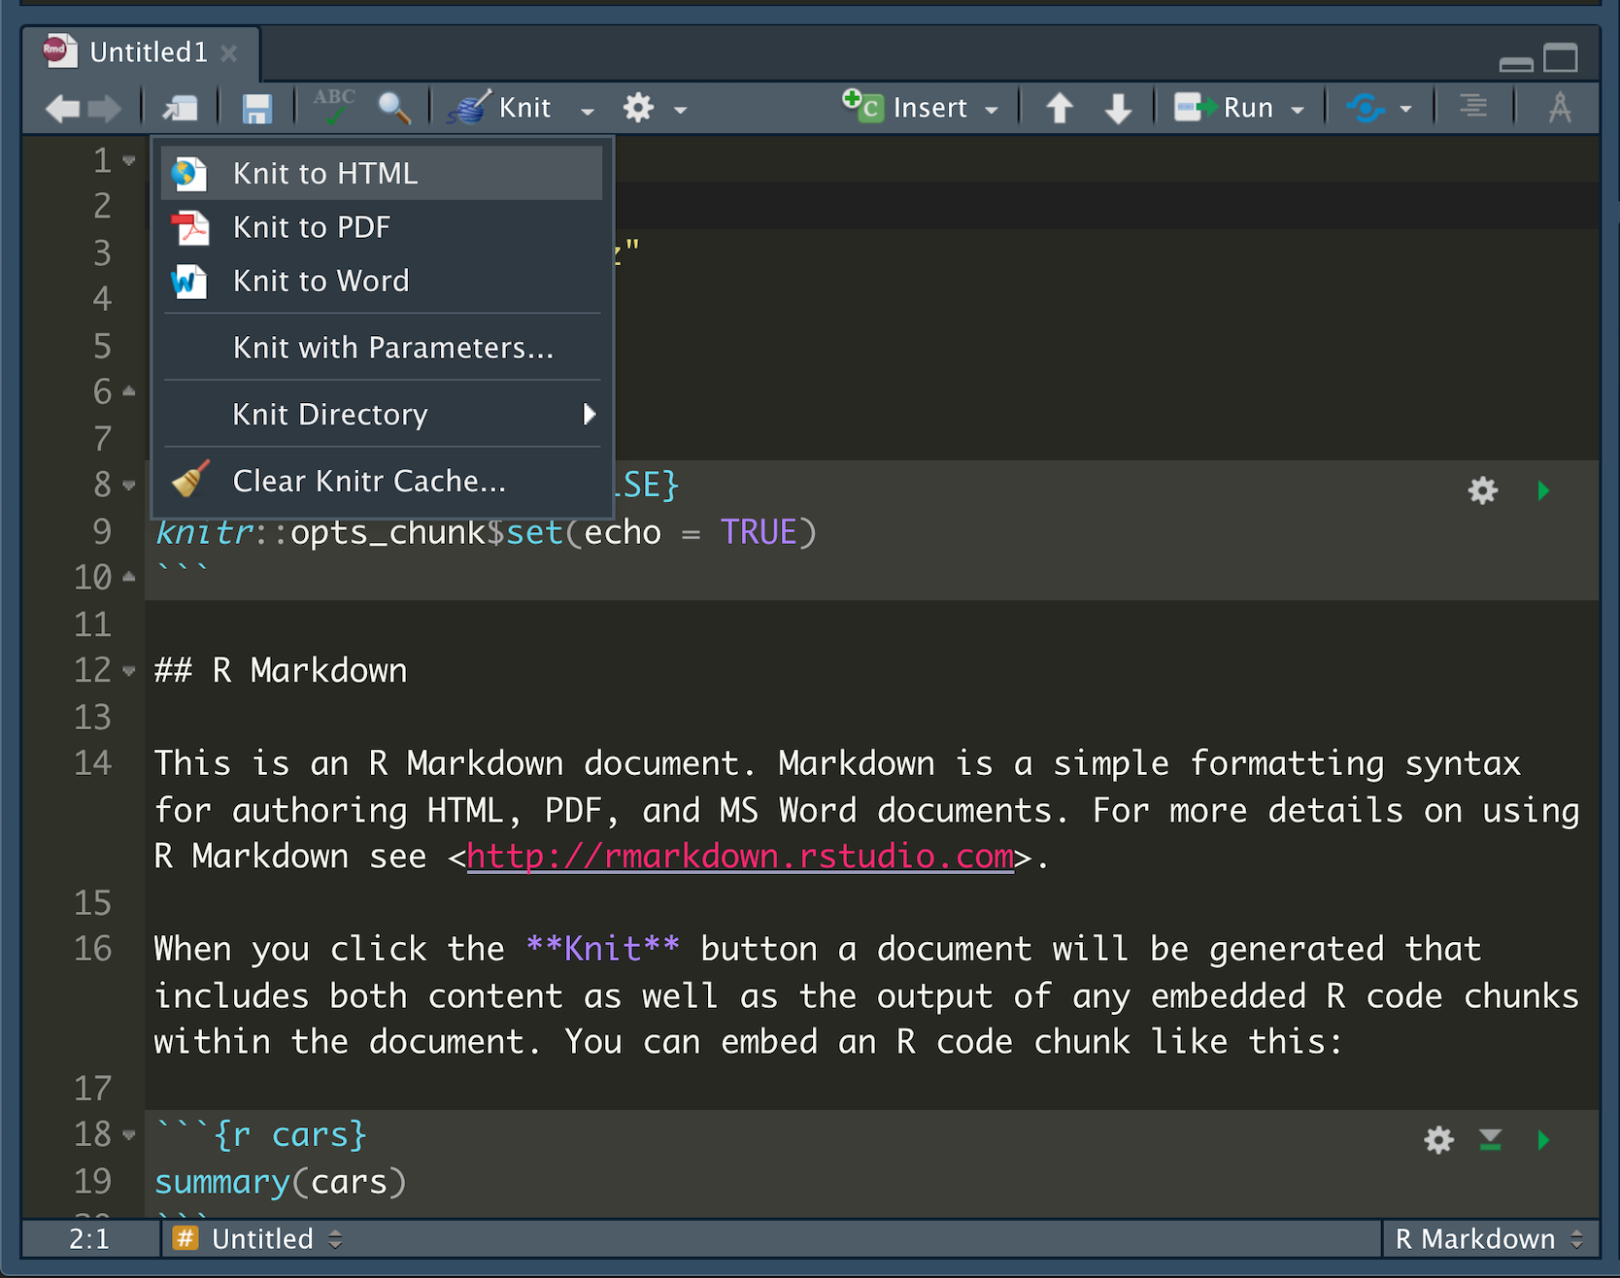
Task: Click the show in new window icon
Action: coord(181,108)
